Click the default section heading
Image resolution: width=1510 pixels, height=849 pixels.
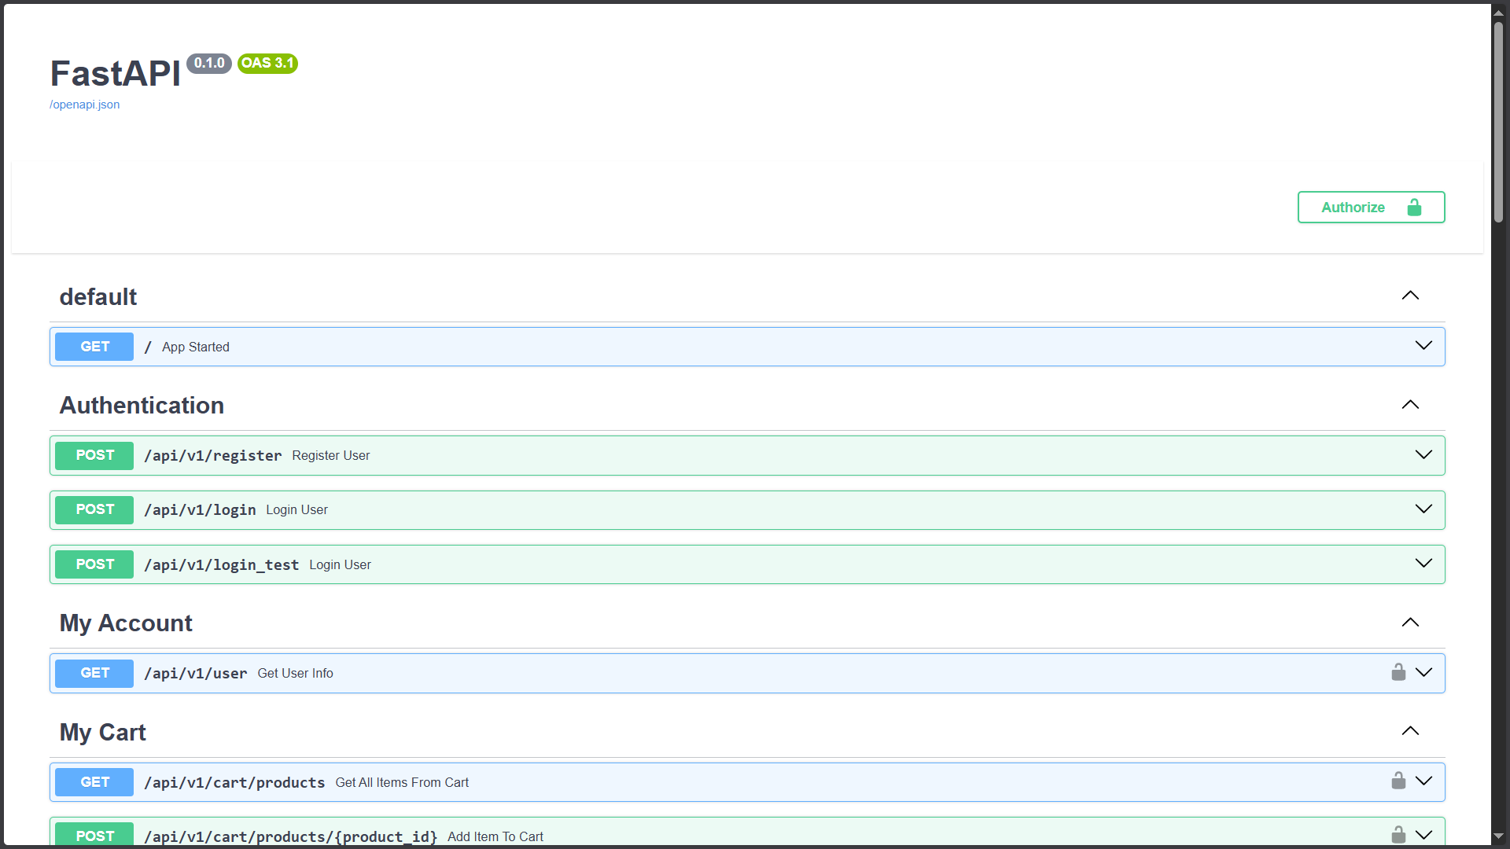click(x=98, y=296)
